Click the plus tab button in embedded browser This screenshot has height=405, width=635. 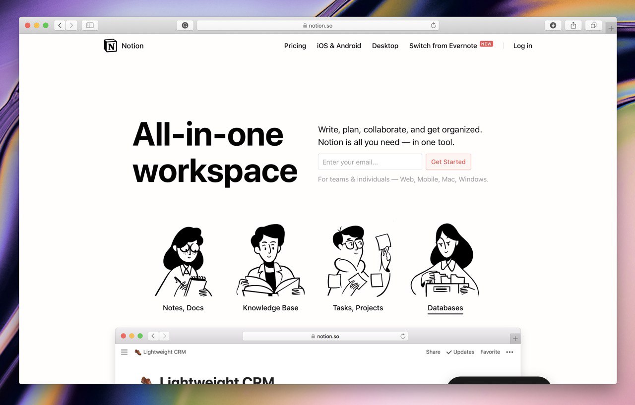(515, 339)
